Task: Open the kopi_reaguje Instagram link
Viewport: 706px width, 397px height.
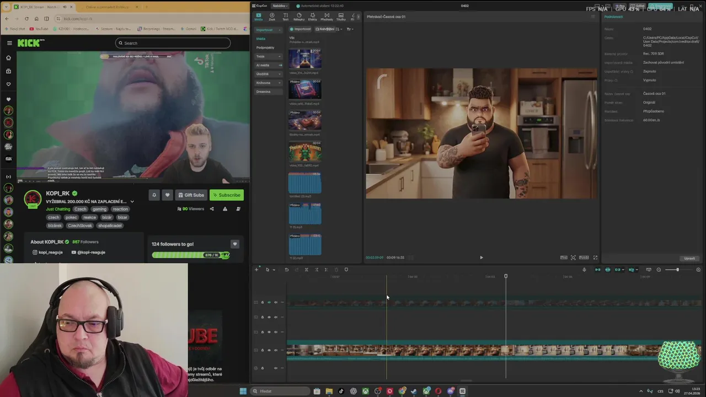Action: (47, 252)
